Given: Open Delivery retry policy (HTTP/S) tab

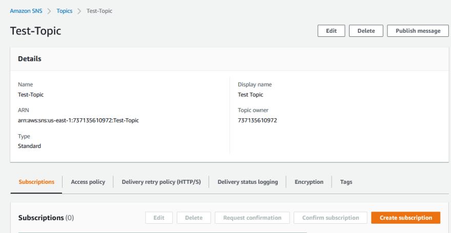Looking at the screenshot, I should coord(161,182).
